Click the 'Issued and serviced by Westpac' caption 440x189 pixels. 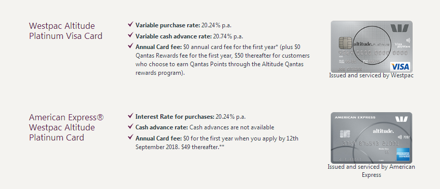point(371,75)
